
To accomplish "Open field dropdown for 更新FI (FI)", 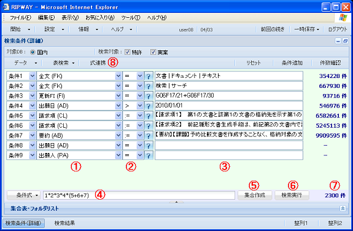I will pos(118,96).
